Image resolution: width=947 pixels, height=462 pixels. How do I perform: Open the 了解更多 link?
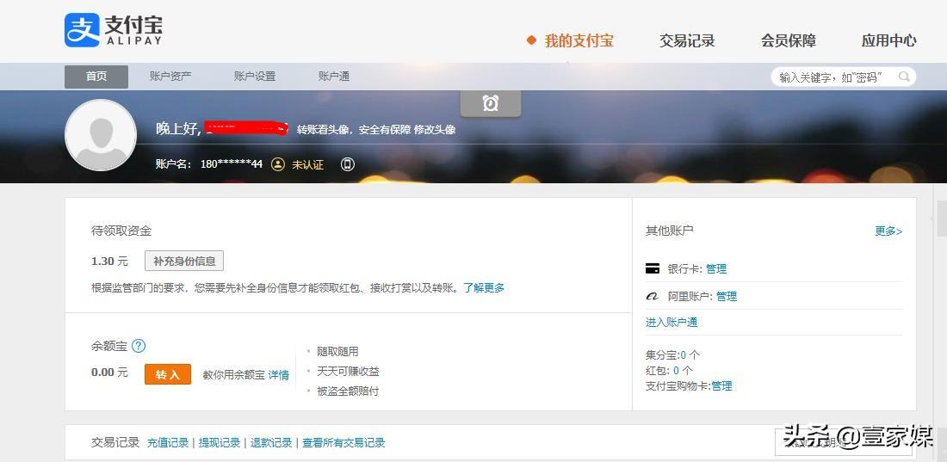(x=484, y=288)
